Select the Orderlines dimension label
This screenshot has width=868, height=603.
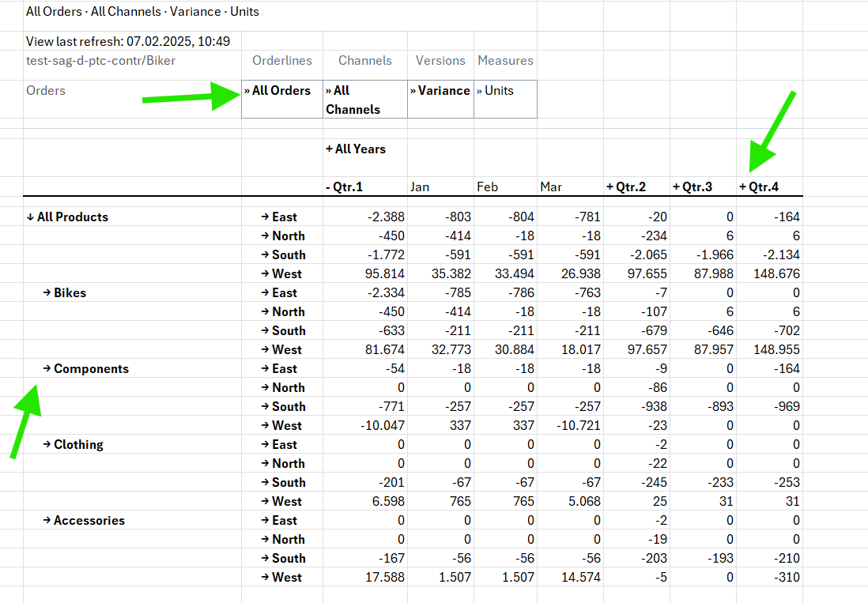282,61
